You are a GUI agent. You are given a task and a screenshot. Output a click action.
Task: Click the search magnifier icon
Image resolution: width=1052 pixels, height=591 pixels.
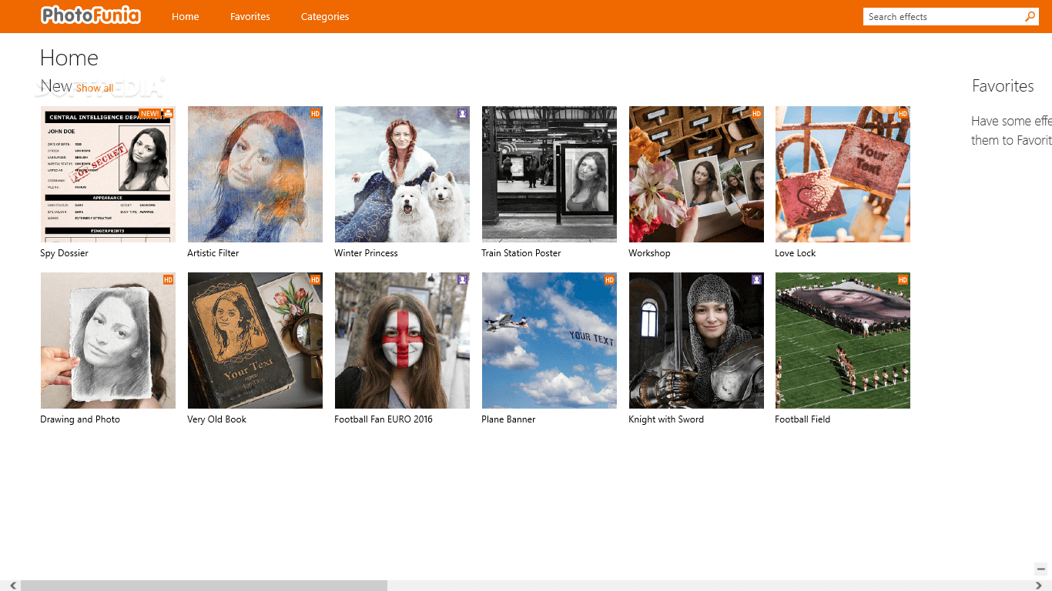pyautogui.click(x=1030, y=16)
